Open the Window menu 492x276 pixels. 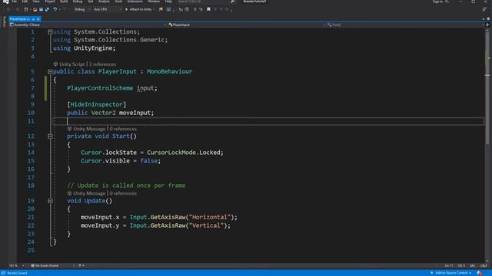(x=154, y=2)
